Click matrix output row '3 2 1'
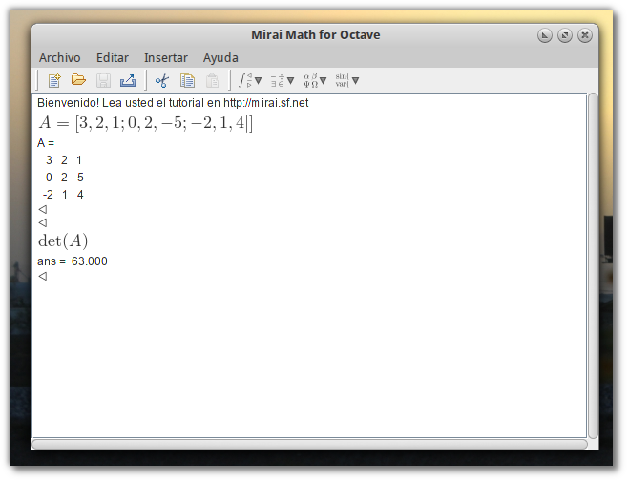Viewport: 628px width, 481px height. (x=64, y=160)
